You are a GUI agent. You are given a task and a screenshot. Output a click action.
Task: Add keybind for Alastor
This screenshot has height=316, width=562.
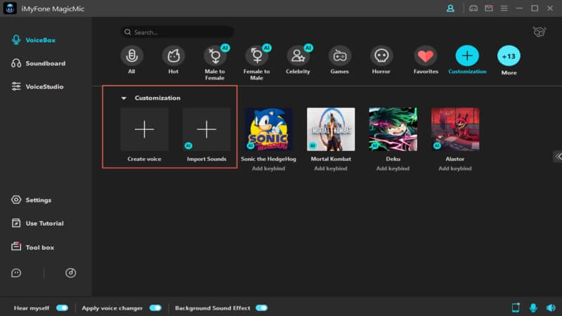[455, 169]
